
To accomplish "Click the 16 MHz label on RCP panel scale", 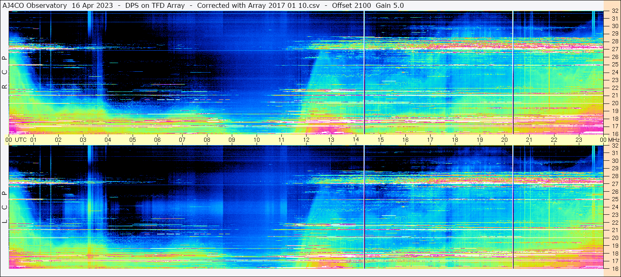I will pyautogui.click(x=614, y=134).
